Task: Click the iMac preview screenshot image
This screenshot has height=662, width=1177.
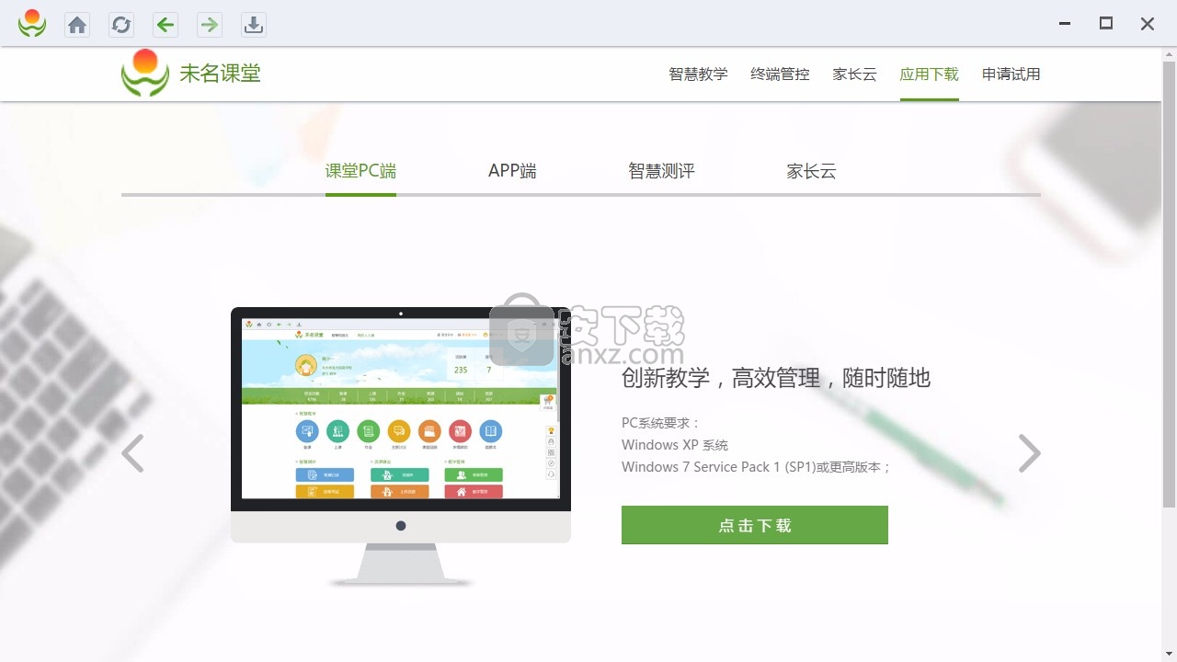Action: pyautogui.click(x=401, y=446)
